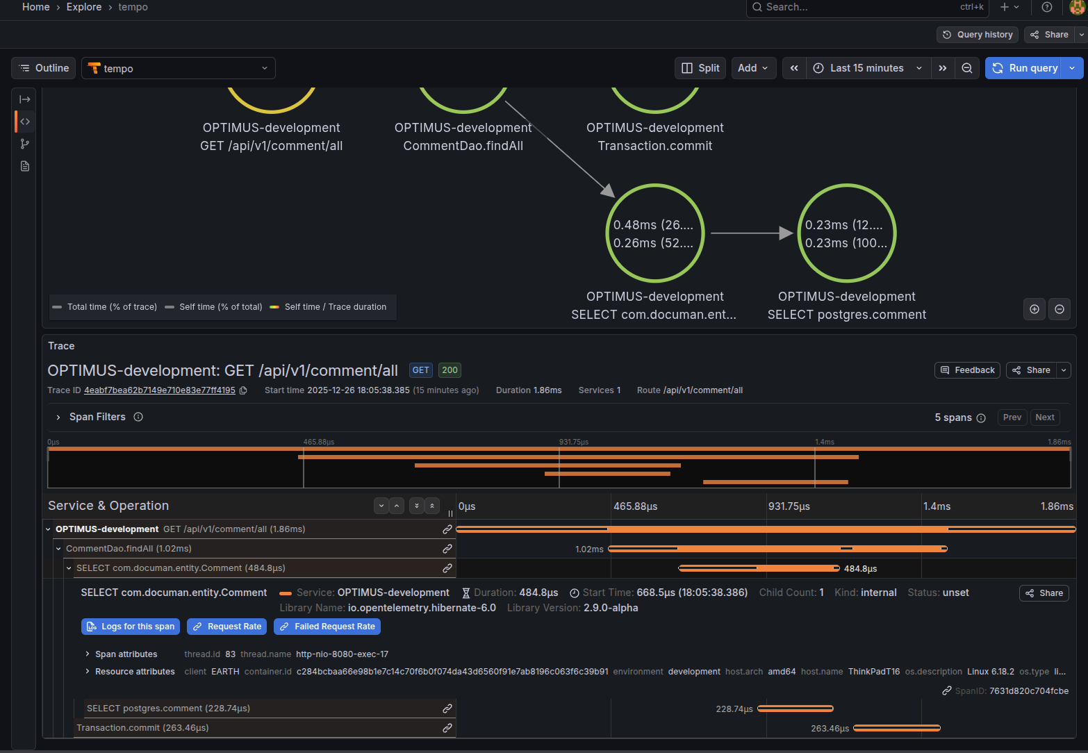
Task: Expand the Span Filters section
Action: click(x=58, y=417)
